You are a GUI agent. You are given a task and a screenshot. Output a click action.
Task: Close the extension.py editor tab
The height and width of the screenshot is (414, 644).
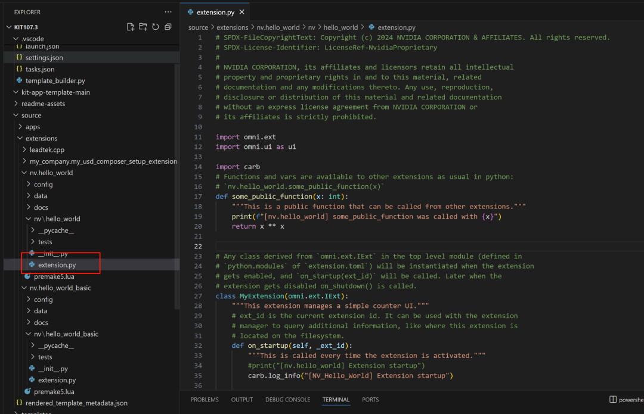241,12
